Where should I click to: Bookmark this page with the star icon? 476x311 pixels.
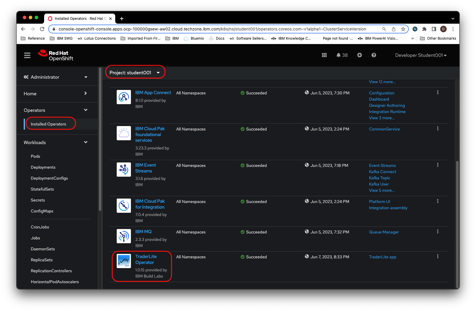click(403, 29)
